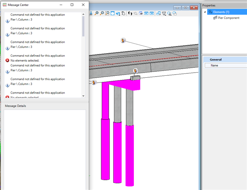Collapse the General properties section

click(216, 59)
